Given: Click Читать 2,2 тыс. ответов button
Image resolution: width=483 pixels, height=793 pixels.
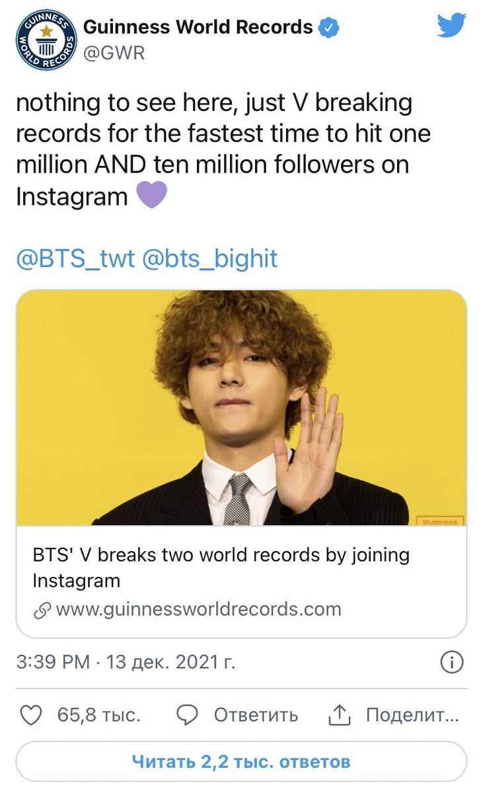Looking at the screenshot, I should coord(241,761).
